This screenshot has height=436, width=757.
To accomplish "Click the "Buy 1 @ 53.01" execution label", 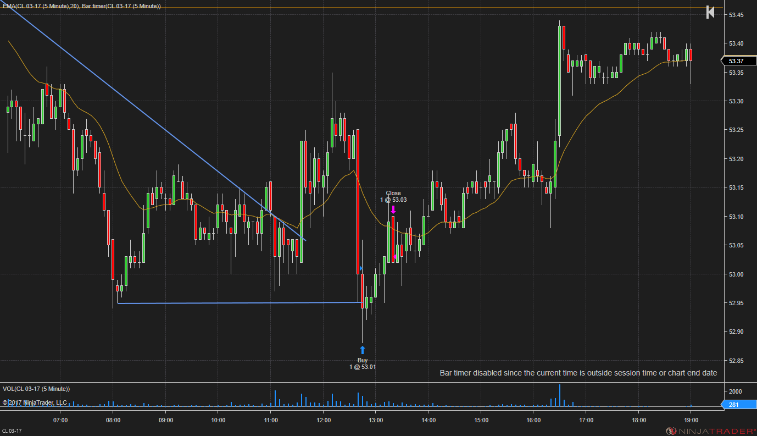I will [x=363, y=363].
